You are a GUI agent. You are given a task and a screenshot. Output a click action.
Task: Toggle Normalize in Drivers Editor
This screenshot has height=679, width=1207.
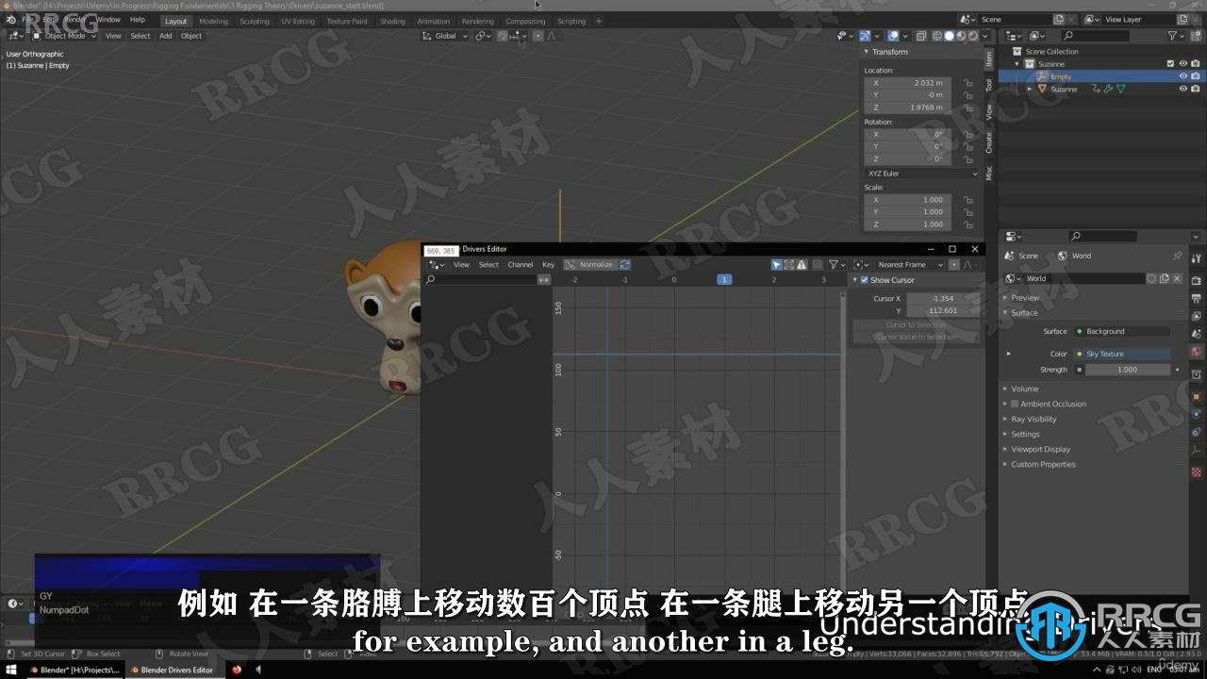coord(589,265)
